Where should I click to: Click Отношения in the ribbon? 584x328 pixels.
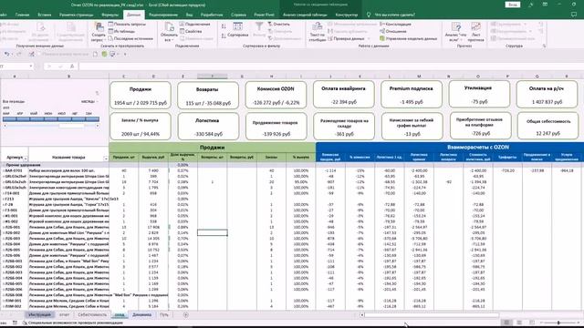[393, 32]
